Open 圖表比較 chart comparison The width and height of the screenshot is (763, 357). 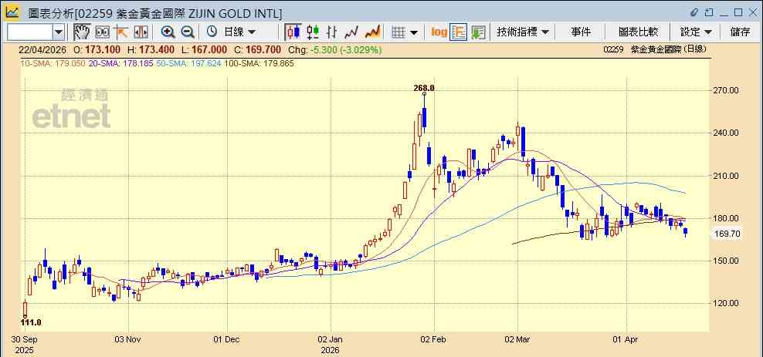pyautogui.click(x=638, y=32)
